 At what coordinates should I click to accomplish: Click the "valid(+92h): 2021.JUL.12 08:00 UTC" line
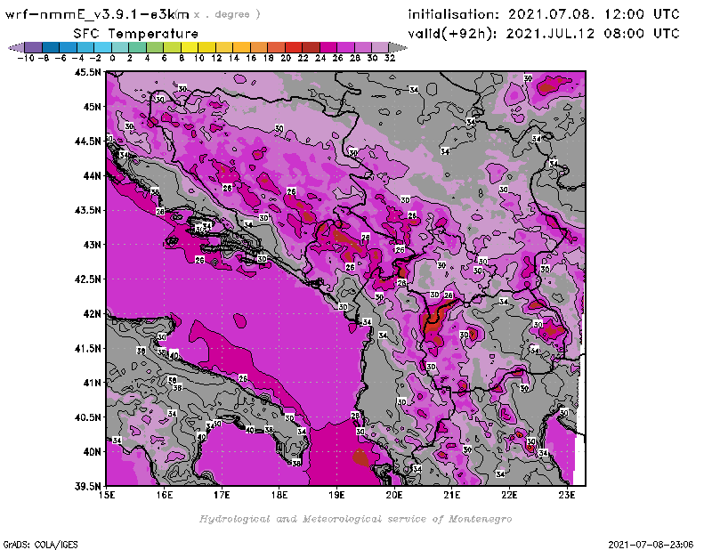point(544,34)
